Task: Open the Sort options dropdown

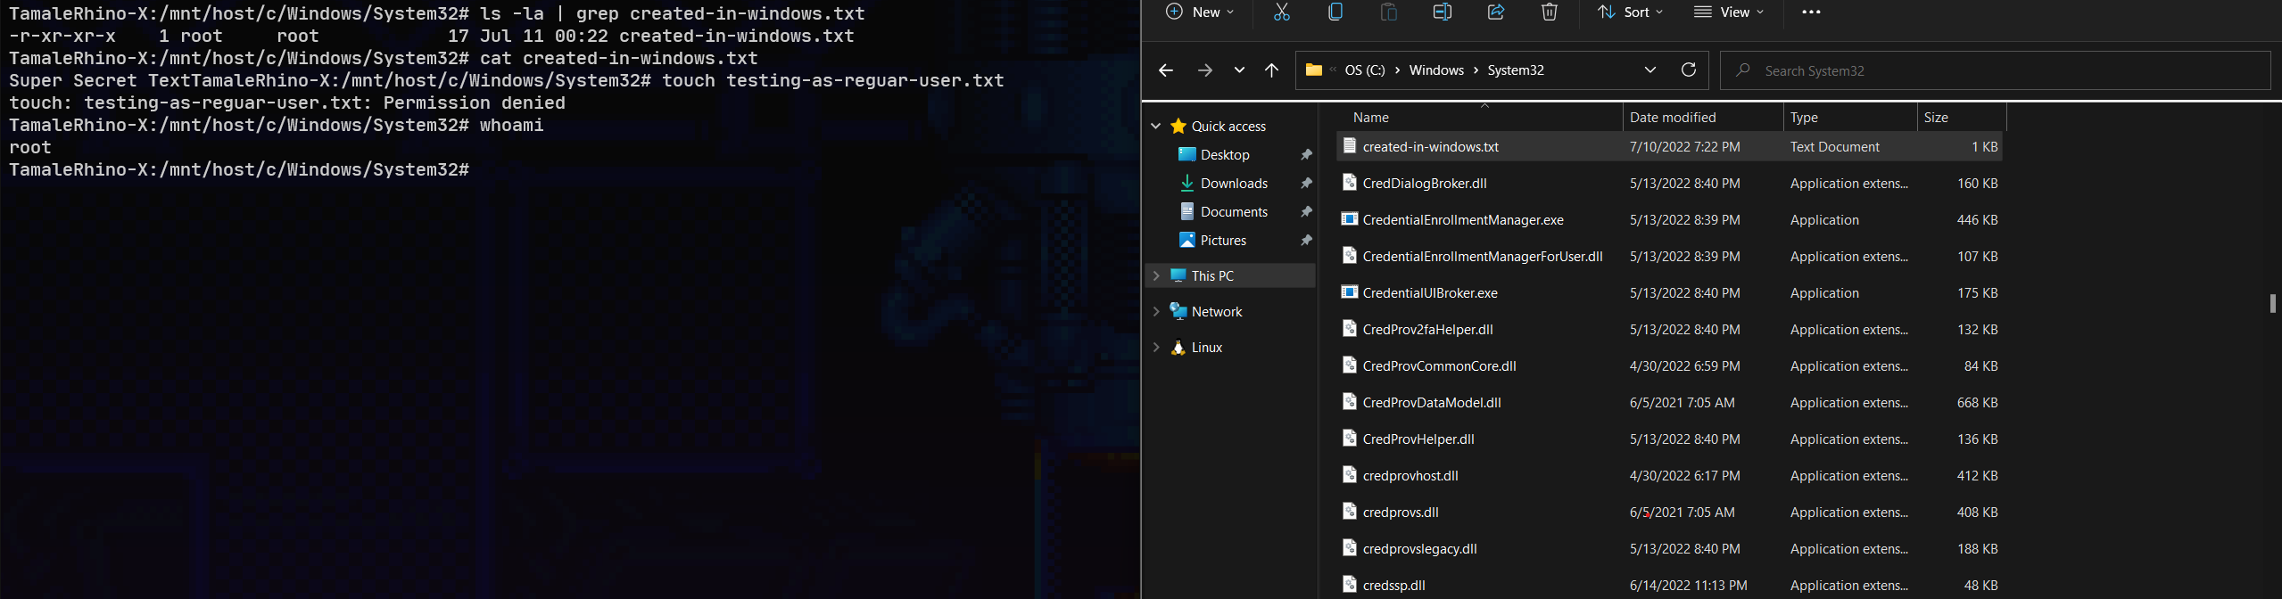Action: [x=1630, y=12]
